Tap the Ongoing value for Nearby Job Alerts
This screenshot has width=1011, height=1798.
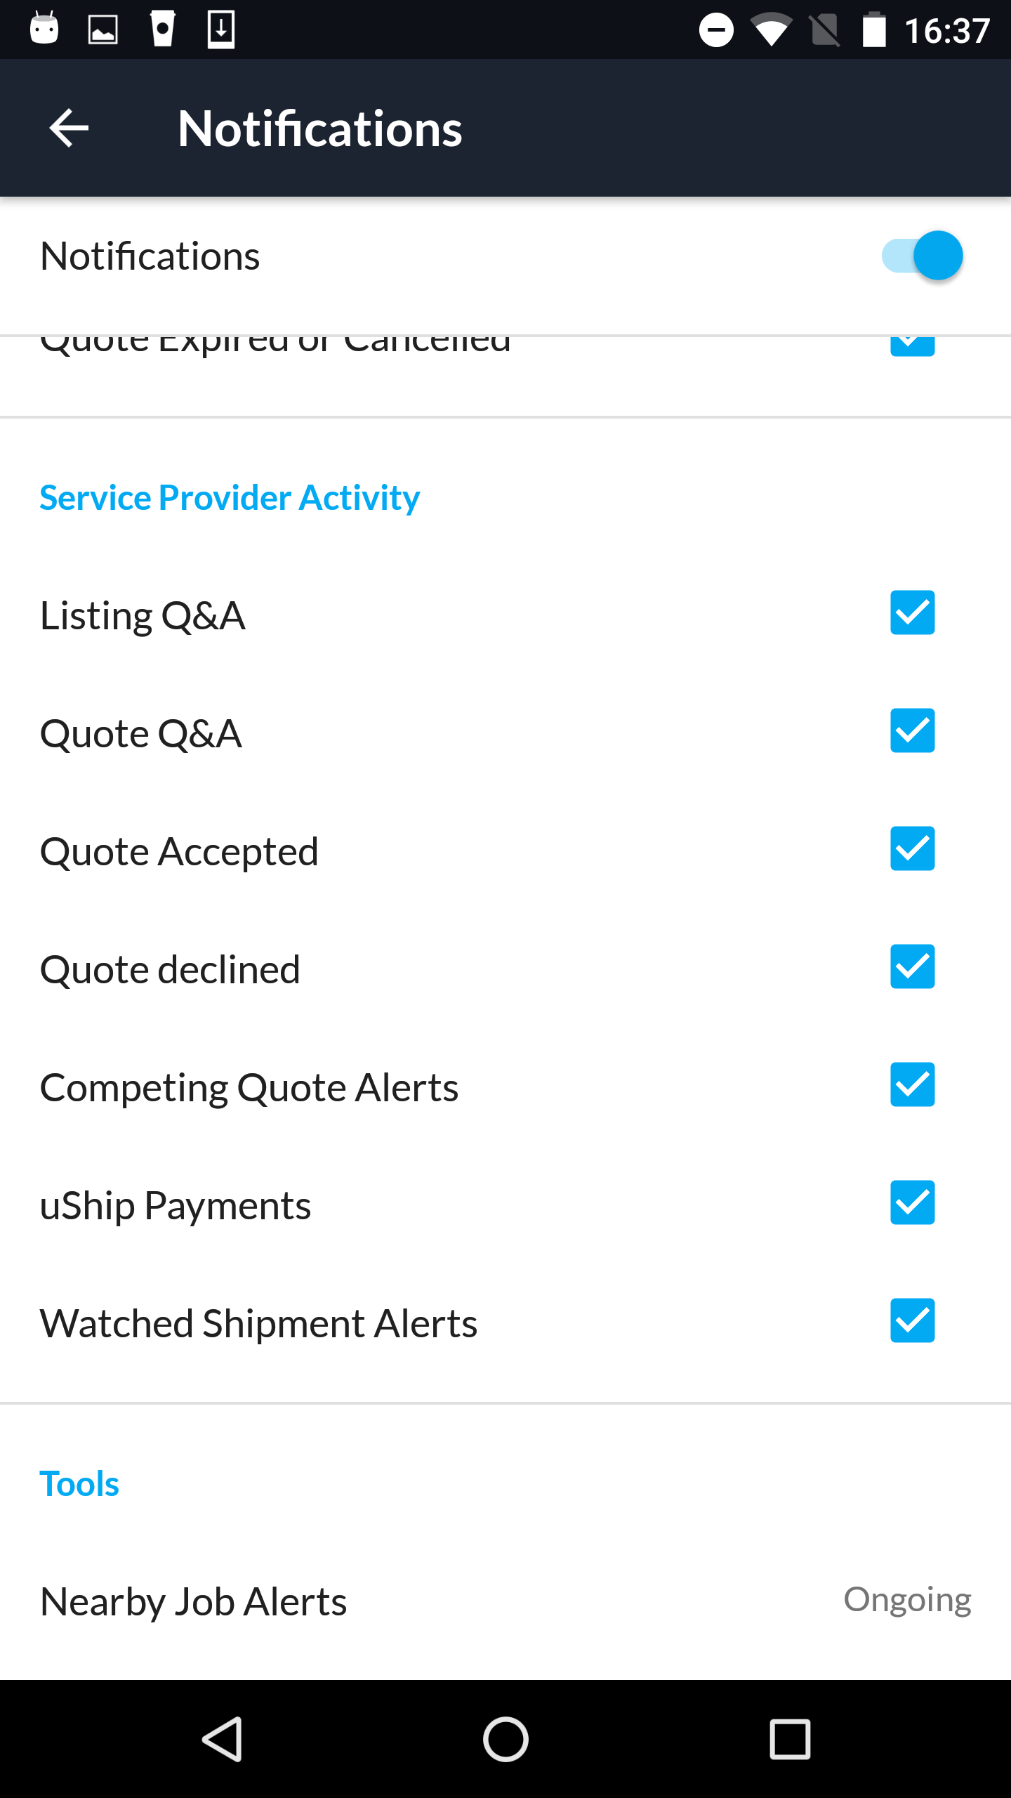click(x=907, y=1600)
